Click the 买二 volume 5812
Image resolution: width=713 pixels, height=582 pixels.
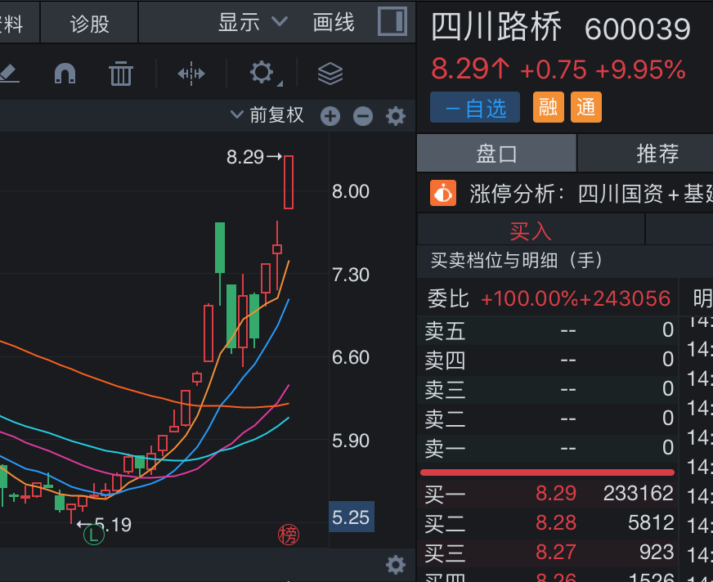click(x=651, y=523)
